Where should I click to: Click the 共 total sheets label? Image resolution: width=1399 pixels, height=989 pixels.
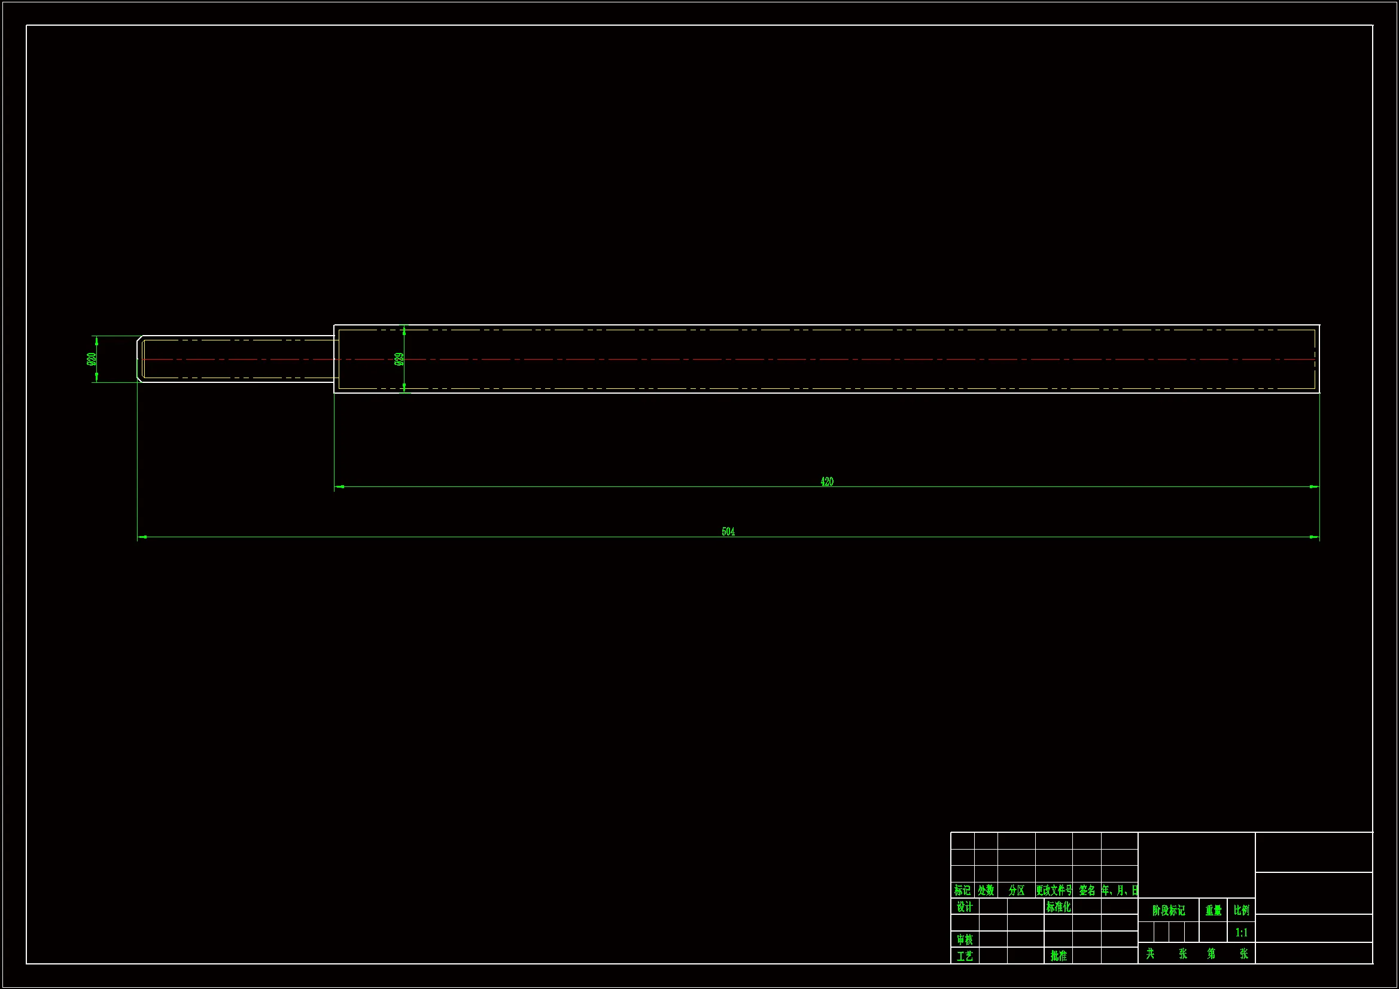[x=1150, y=953]
